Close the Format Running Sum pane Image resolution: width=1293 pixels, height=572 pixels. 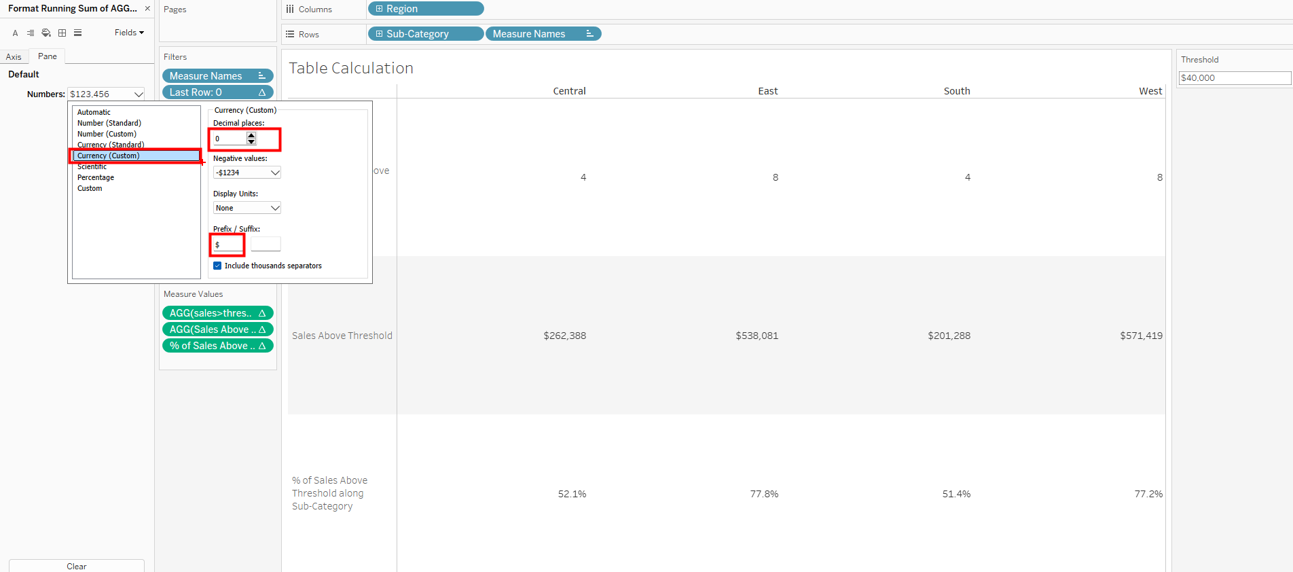coord(147,9)
